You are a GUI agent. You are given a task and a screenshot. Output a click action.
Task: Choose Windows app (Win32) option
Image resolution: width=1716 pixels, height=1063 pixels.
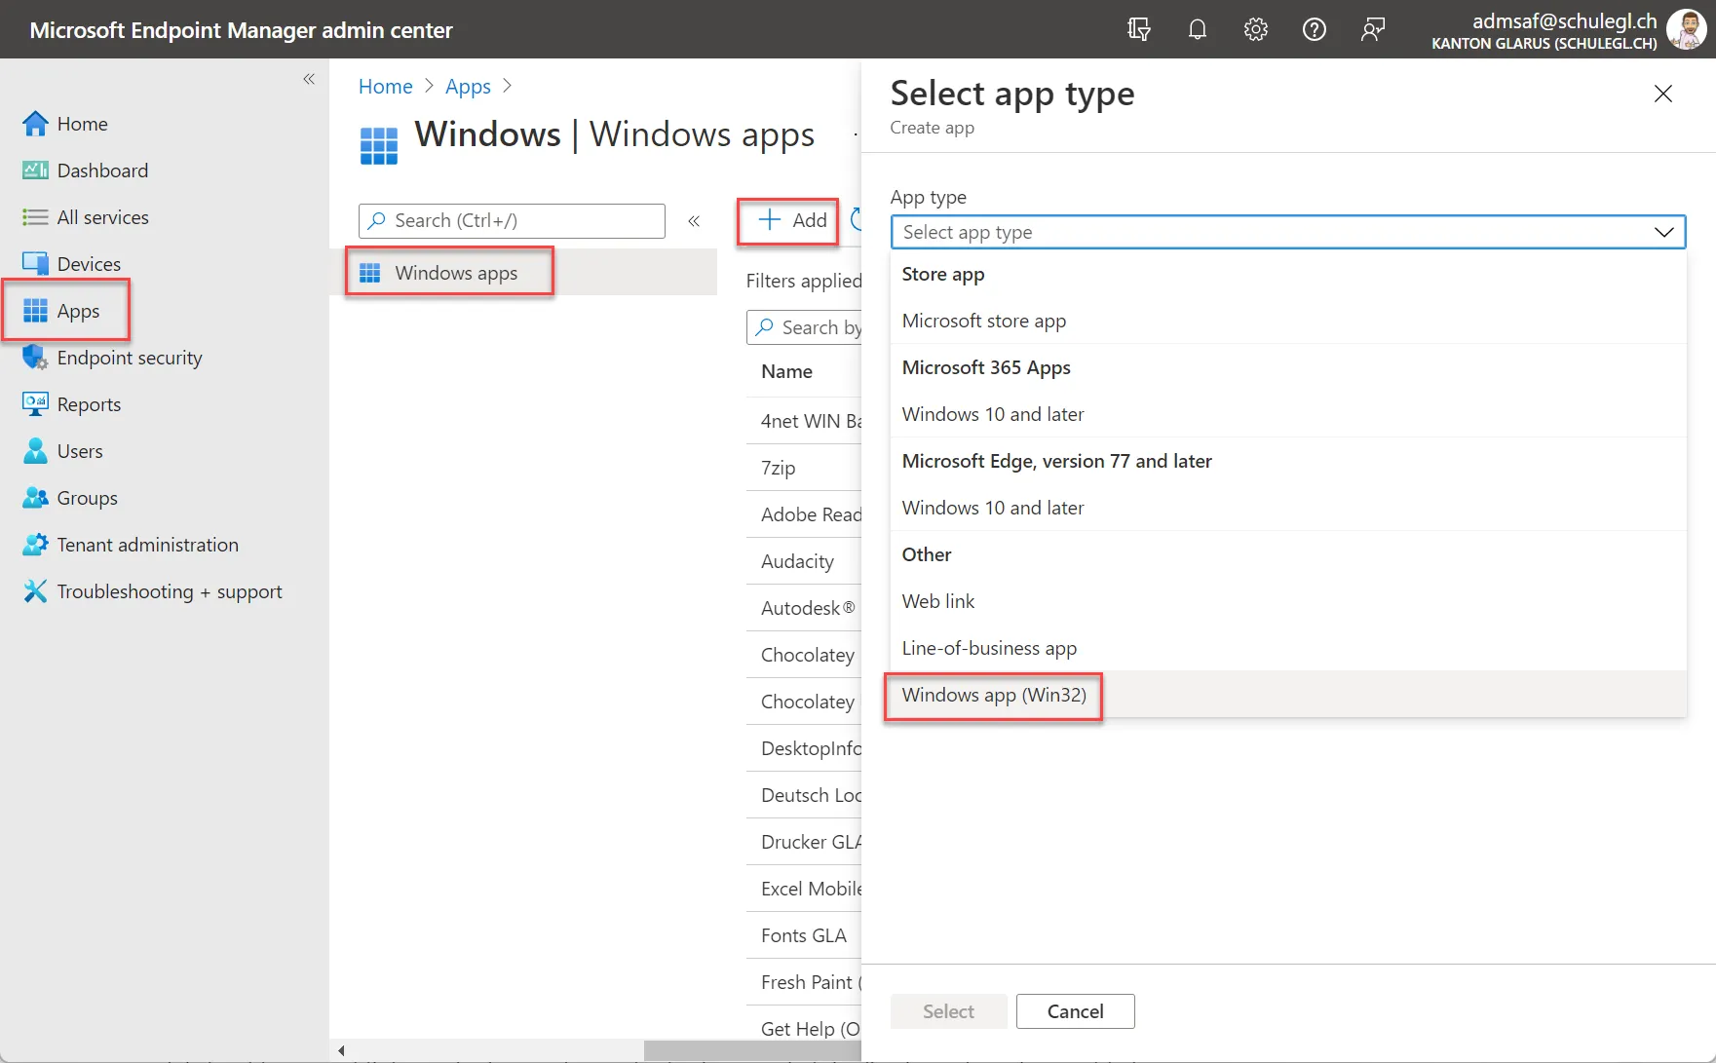coord(1288,695)
